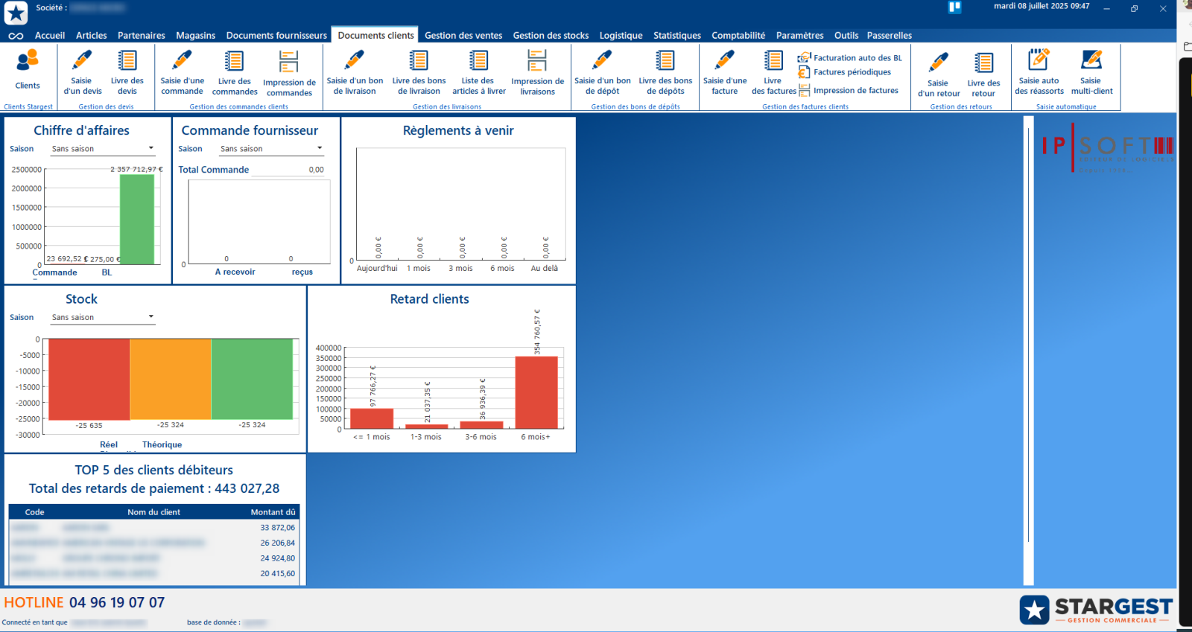This screenshot has height=632, width=1192.
Task: Click green BL bar in Chiffre d'affaires chart
Action: [137, 220]
